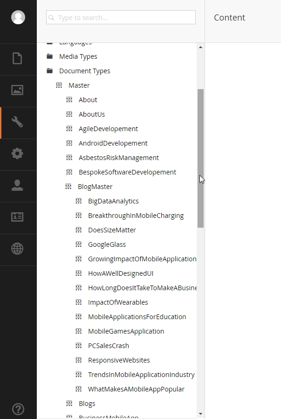Open the ResponsiveWebsites document type
281x419 pixels.
click(x=119, y=360)
